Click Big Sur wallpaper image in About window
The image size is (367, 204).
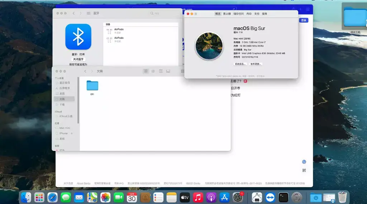(x=209, y=46)
